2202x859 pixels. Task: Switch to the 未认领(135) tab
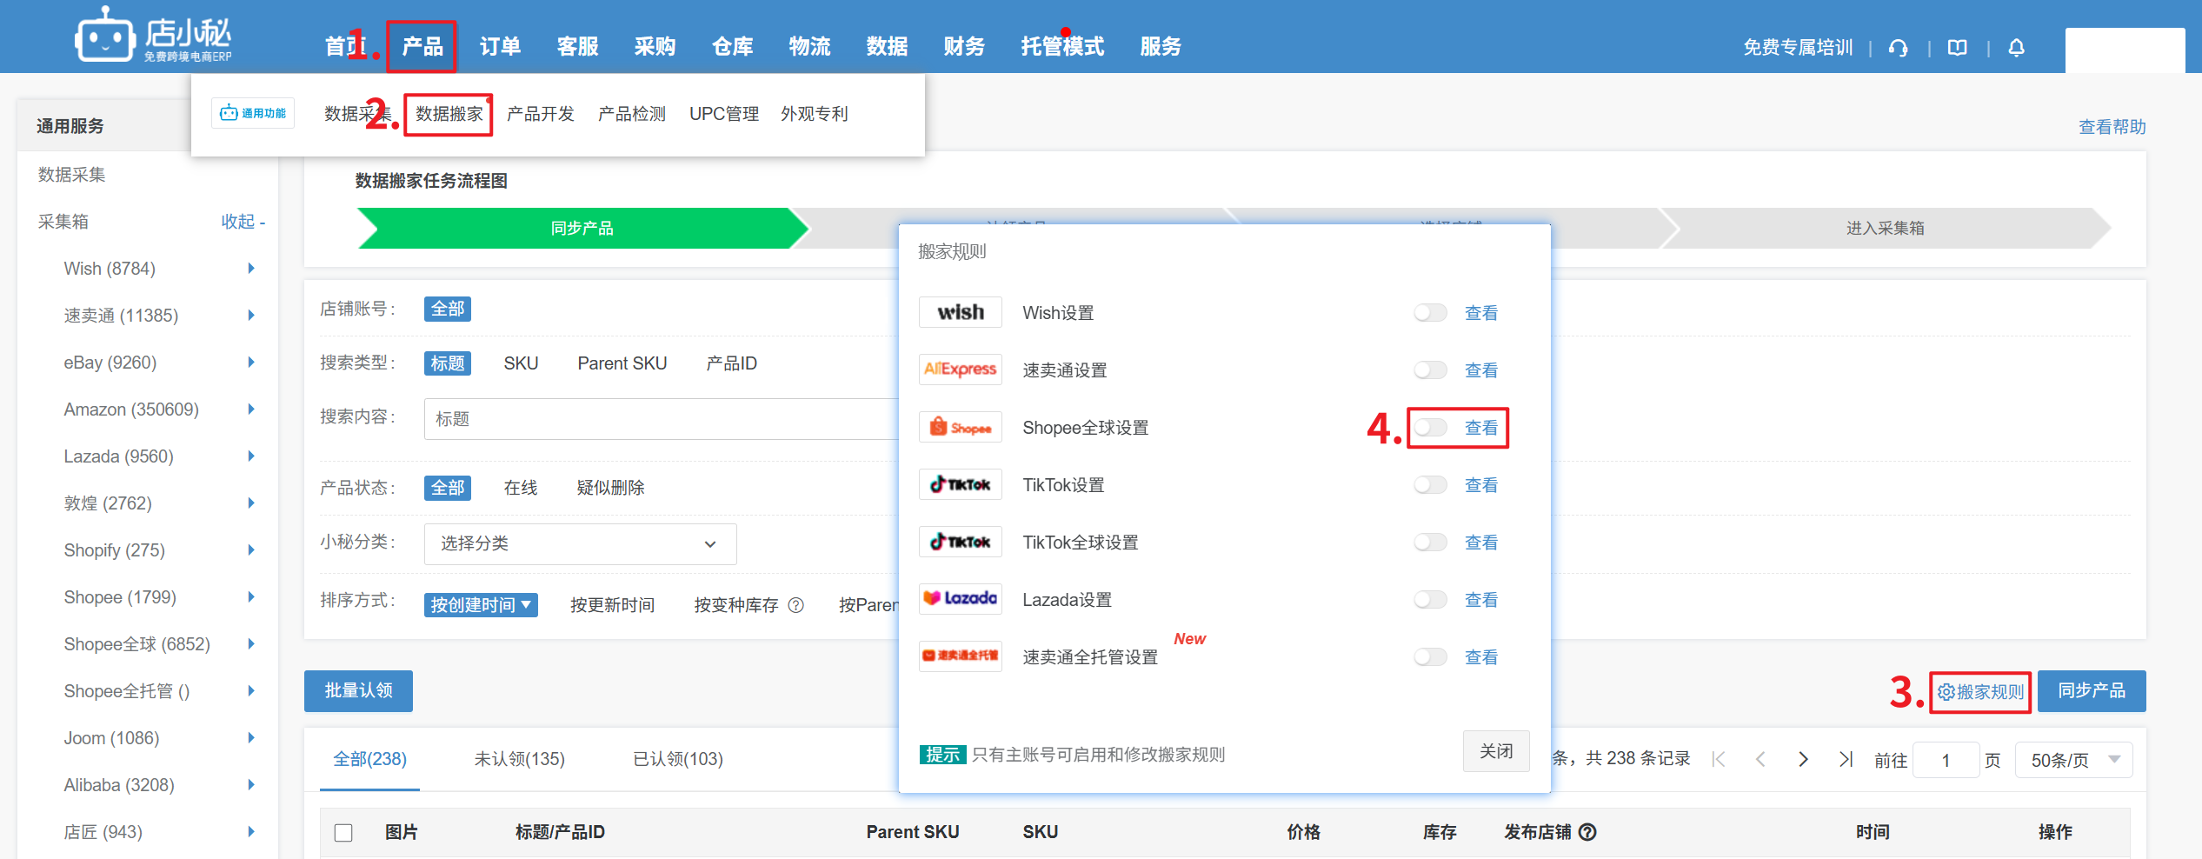pyautogui.click(x=519, y=759)
